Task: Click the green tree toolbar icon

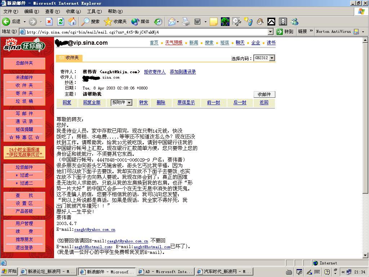Action: coord(225,22)
